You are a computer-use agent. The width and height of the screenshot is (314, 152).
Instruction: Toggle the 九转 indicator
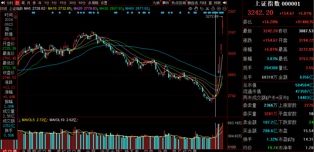tap(156, 3)
